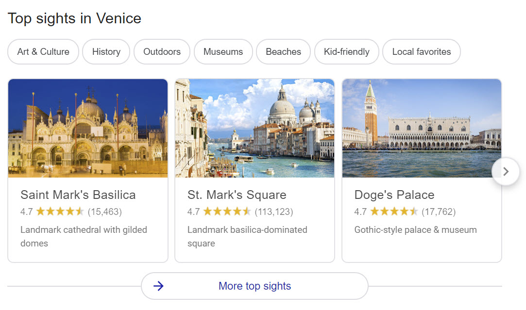Click St. Mark's Square star rating
The width and height of the screenshot is (526, 310).
(x=227, y=212)
